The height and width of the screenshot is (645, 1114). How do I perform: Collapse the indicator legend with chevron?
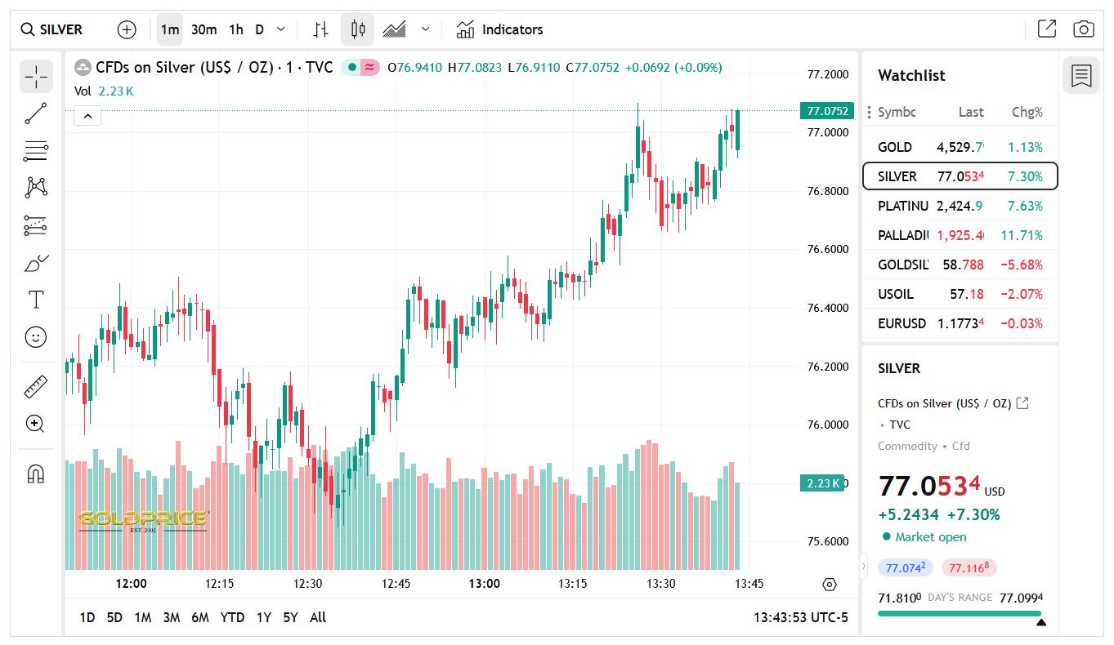(87, 116)
